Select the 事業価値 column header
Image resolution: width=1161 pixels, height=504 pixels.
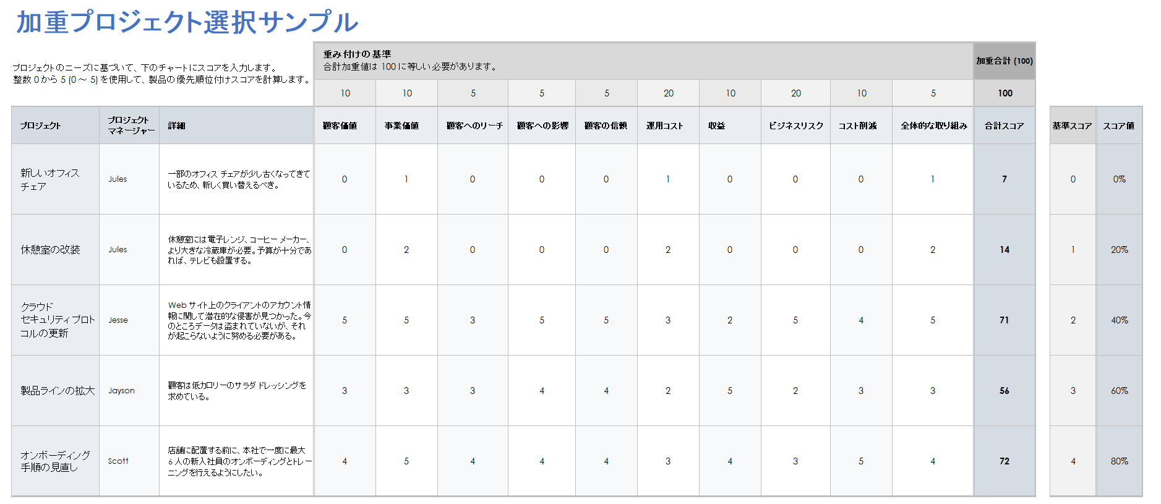(x=406, y=126)
